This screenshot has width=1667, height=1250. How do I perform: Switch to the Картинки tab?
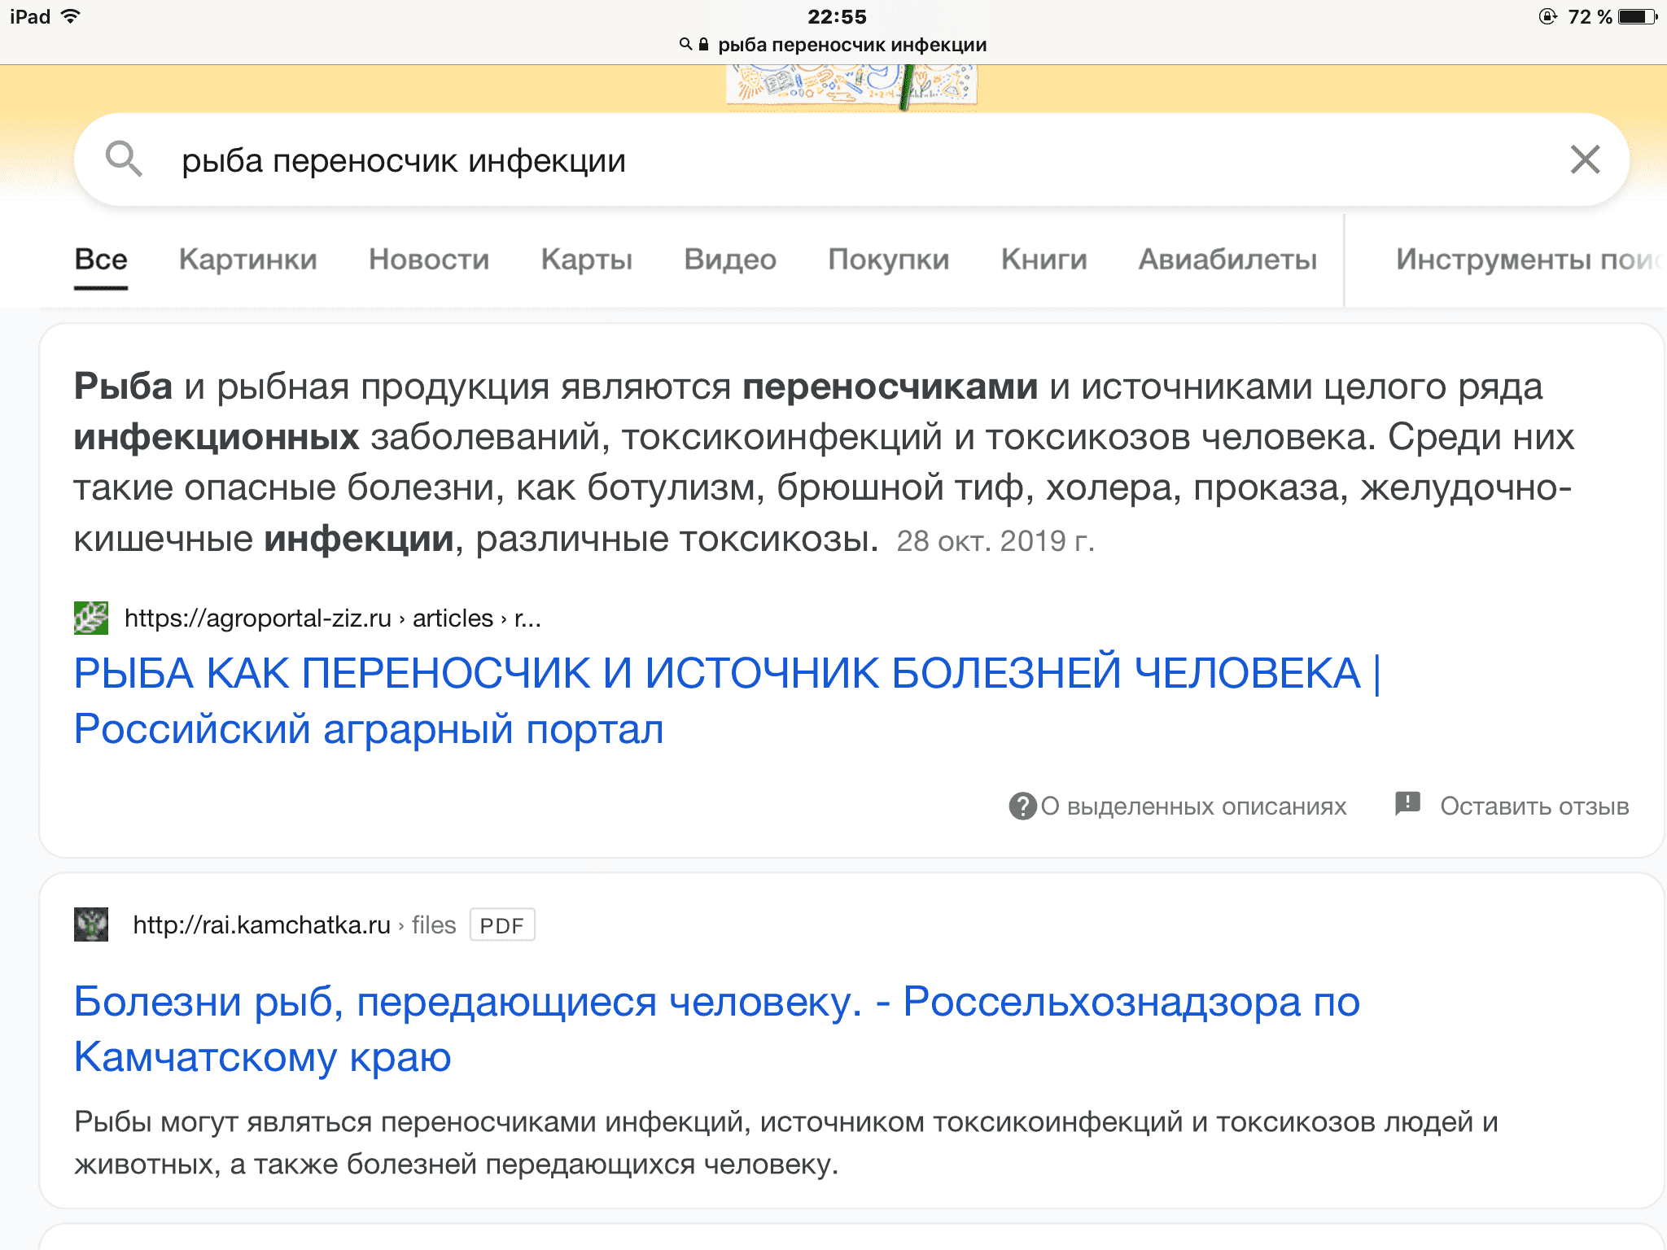tap(247, 260)
